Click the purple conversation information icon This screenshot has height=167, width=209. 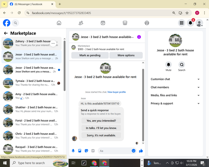coord(139,37)
